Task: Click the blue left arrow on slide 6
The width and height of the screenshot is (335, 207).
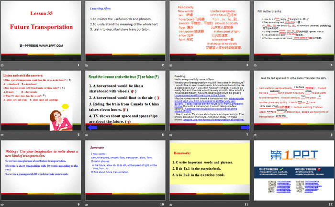Action: [x=91, y=127]
